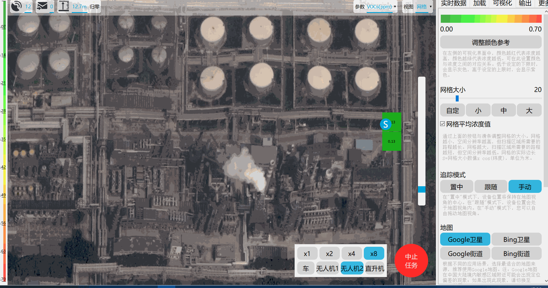548x288 pixels.
Task: Select 小 grid size
Action: 478,110
